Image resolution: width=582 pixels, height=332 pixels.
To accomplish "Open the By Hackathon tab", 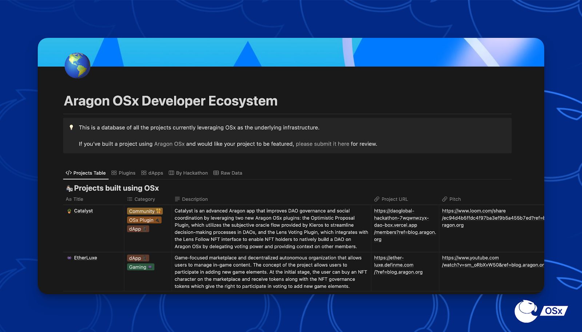I will pyautogui.click(x=188, y=173).
